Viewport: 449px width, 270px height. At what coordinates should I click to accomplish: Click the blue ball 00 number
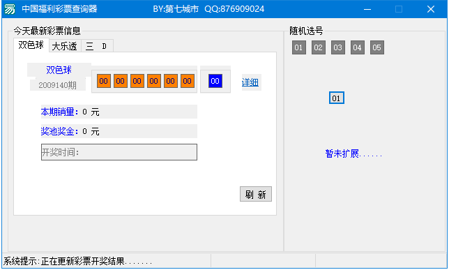215,81
